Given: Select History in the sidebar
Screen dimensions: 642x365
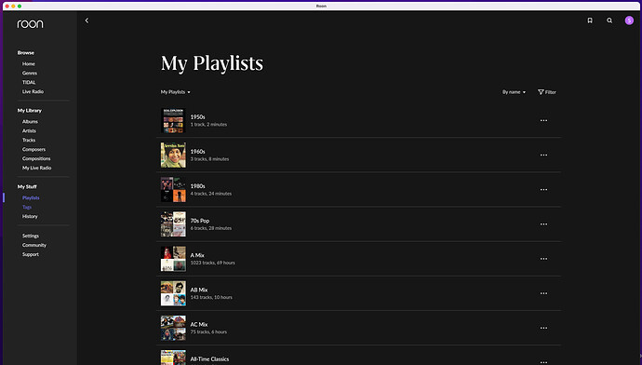Looking at the screenshot, I should pyautogui.click(x=30, y=216).
